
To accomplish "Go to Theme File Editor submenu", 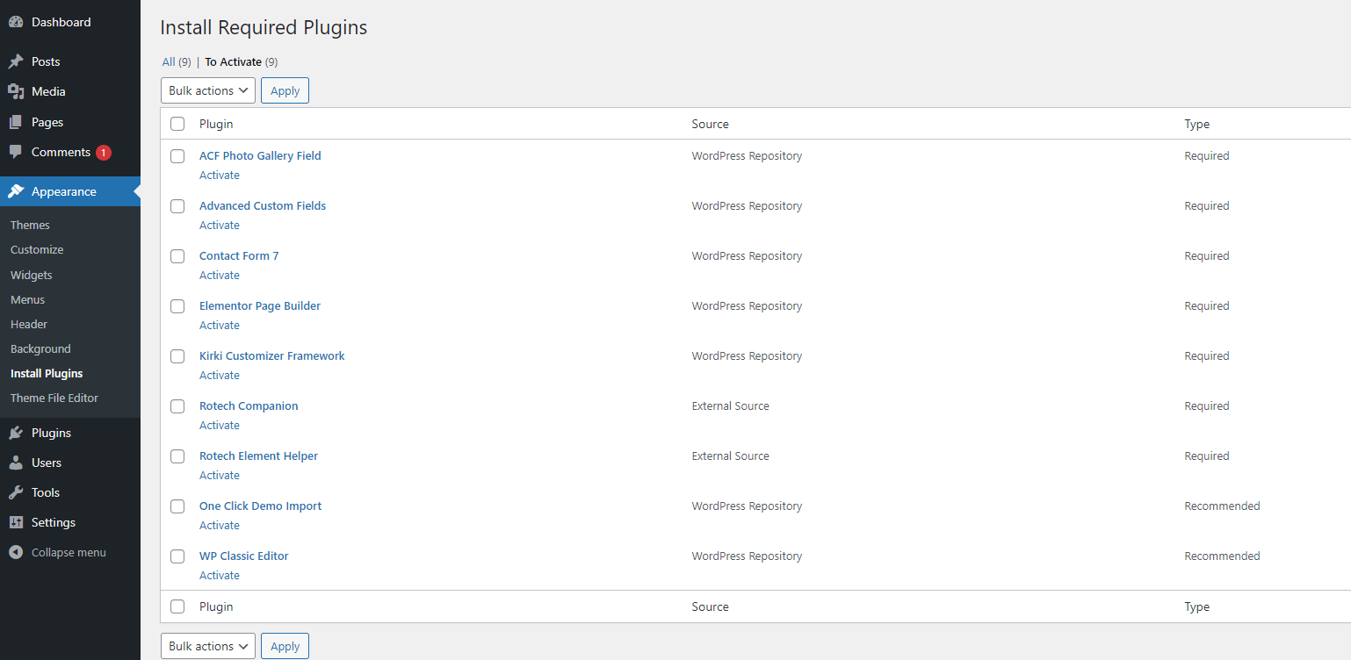I will pyautogui.click(x=54, y=398).
